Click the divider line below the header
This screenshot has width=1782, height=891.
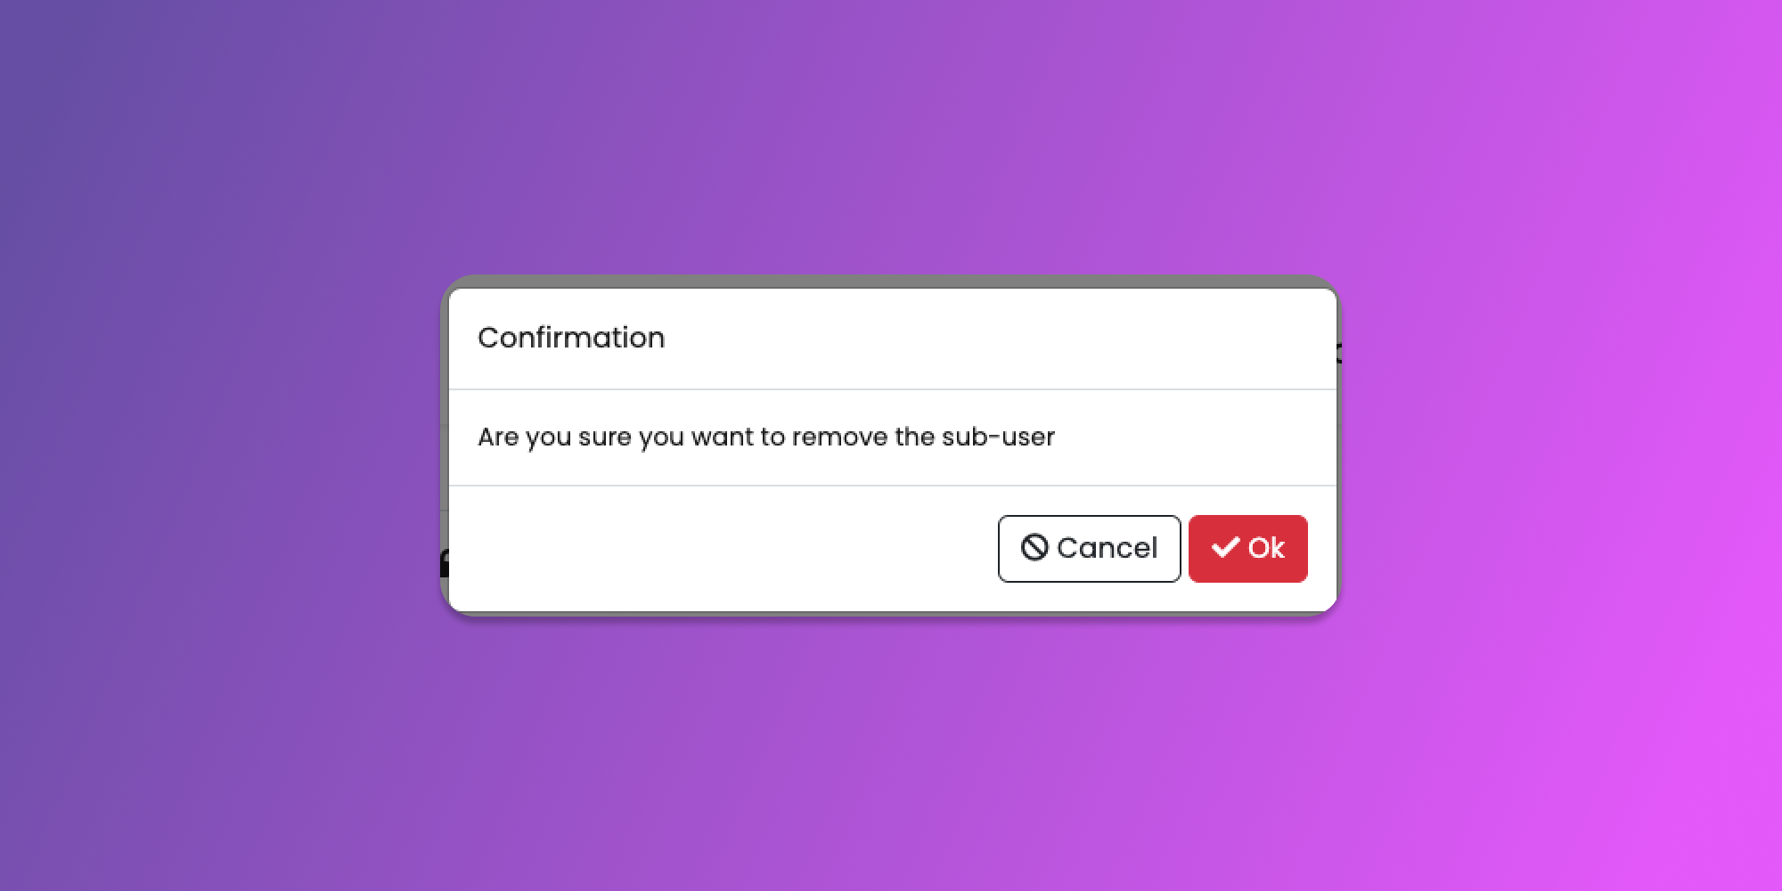coord(891,389)
